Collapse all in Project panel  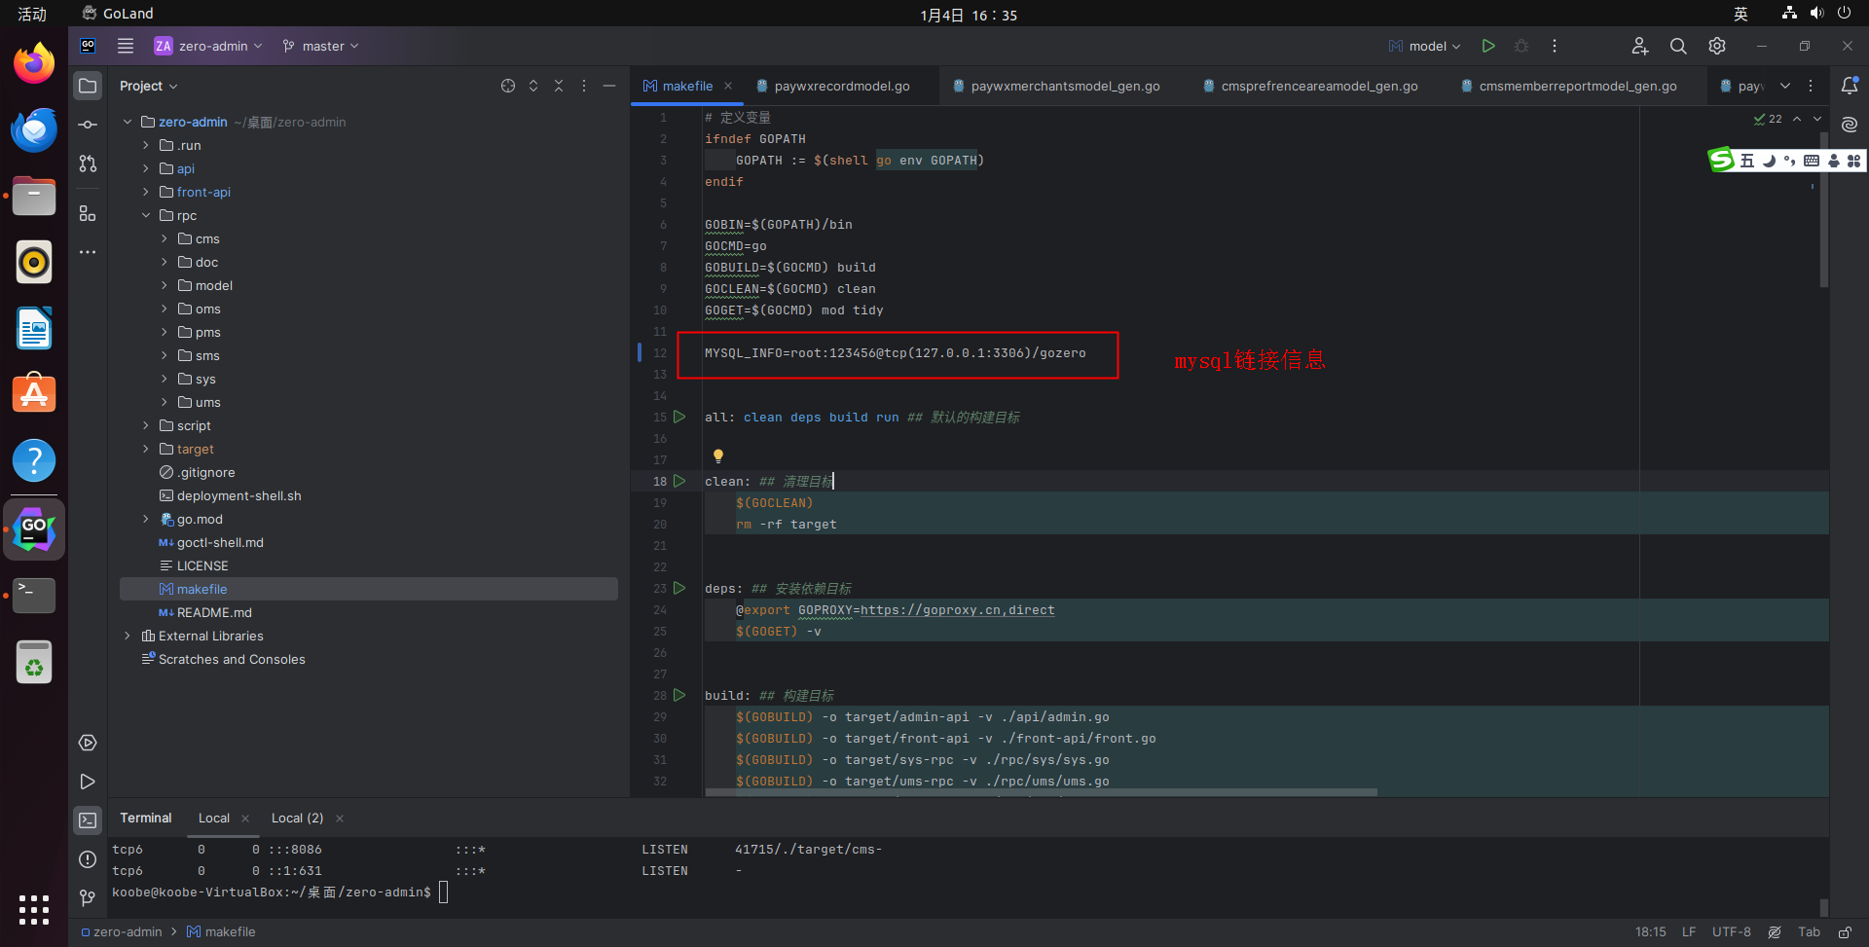click(559, 86)
